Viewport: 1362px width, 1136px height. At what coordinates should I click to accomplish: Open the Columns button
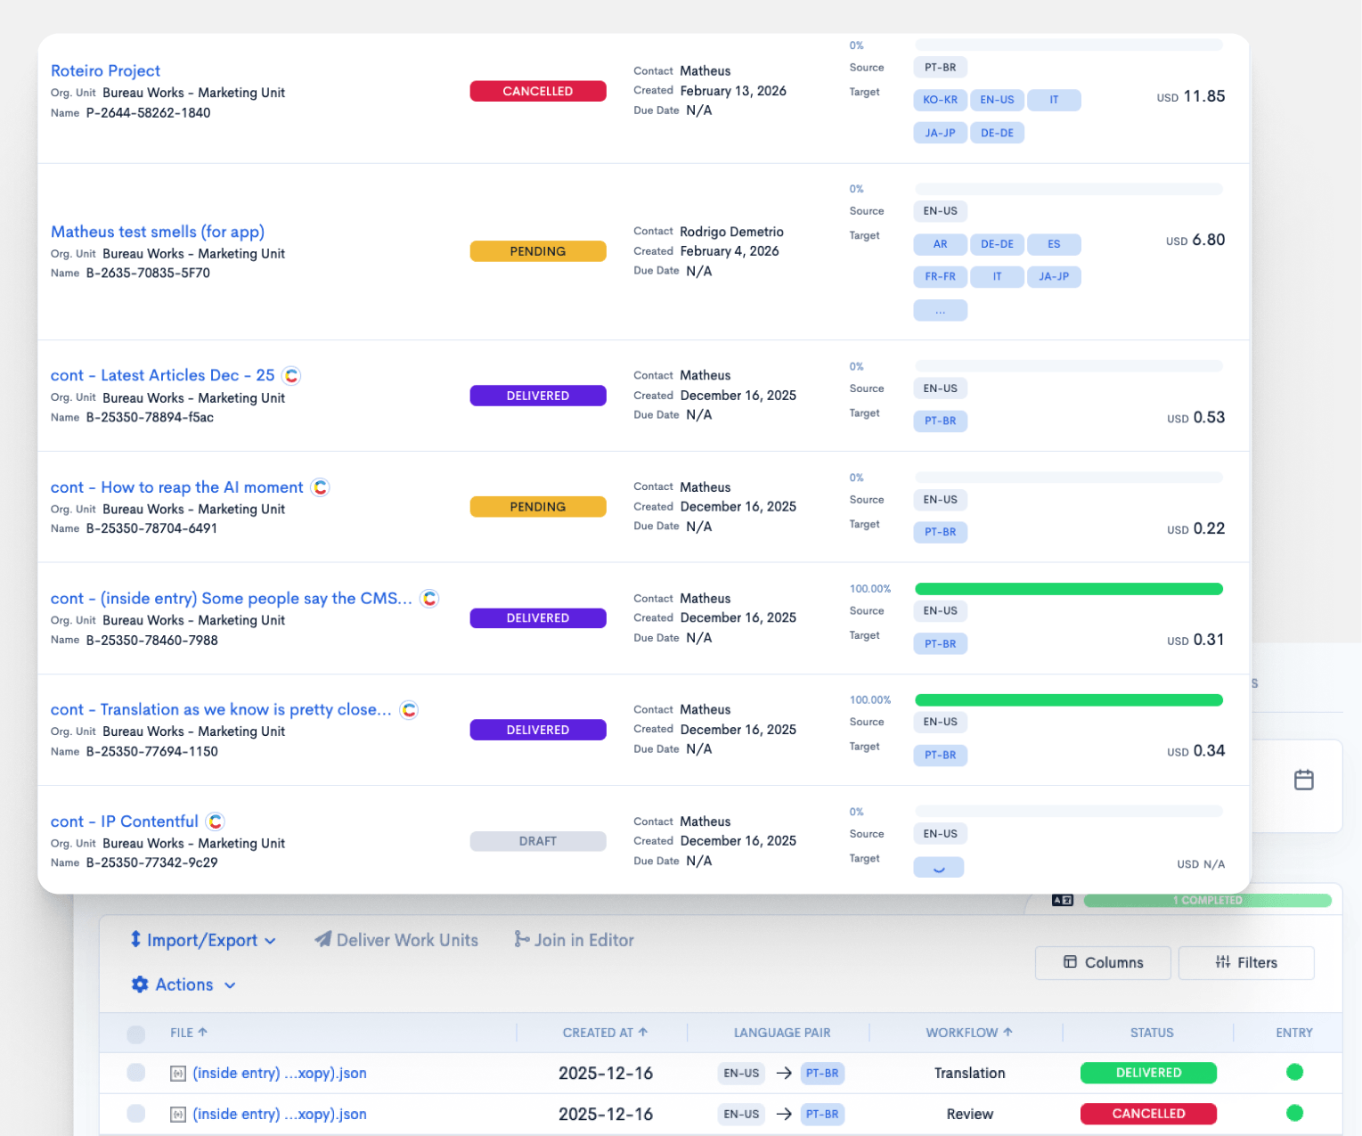1103,963
